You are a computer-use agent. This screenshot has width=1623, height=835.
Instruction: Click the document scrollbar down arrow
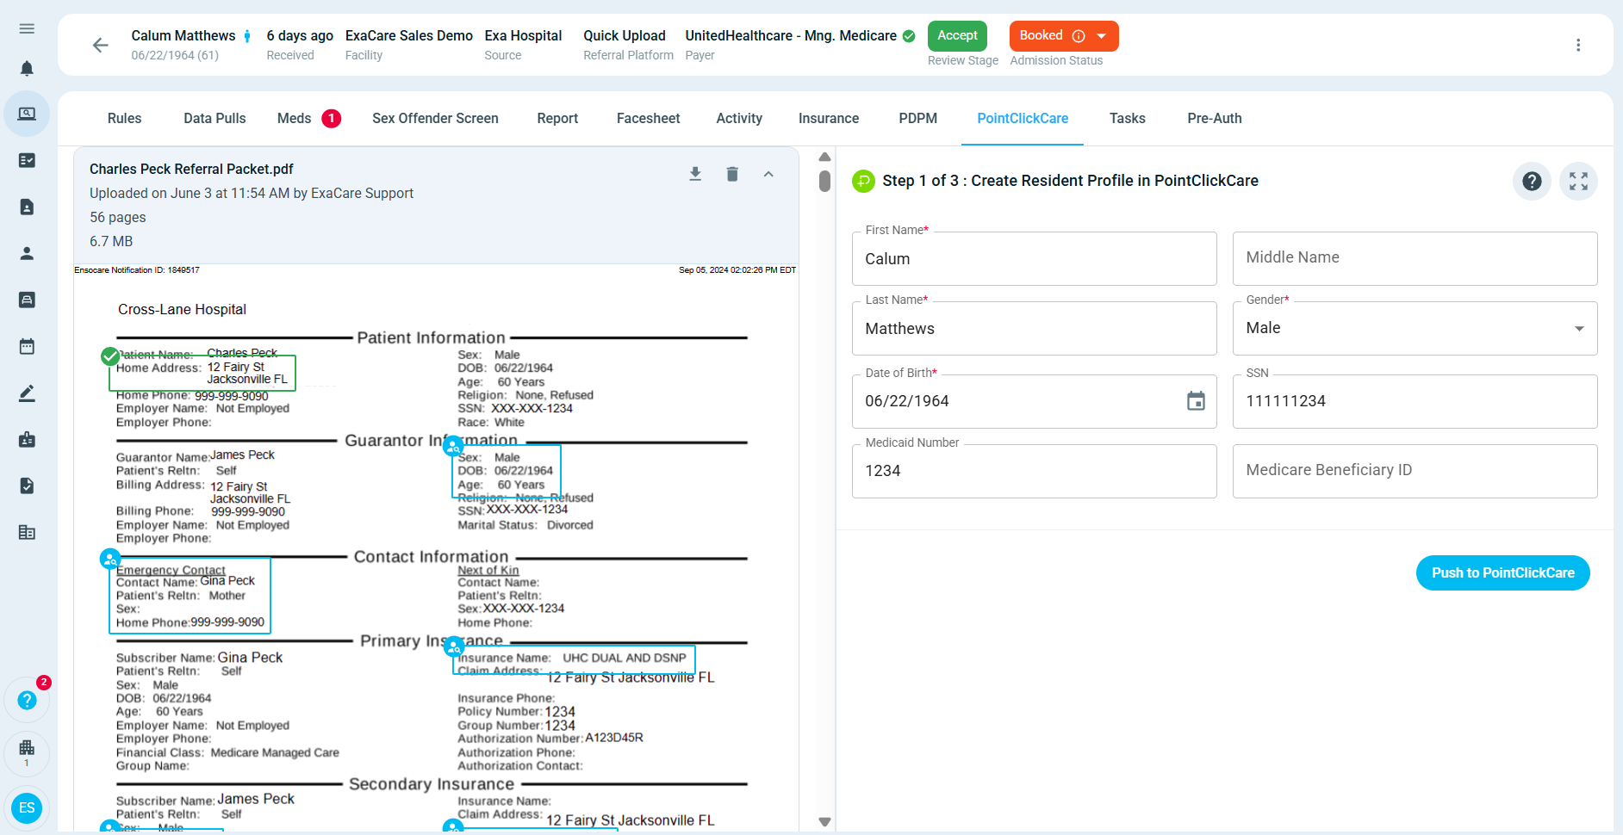point(824,822)
